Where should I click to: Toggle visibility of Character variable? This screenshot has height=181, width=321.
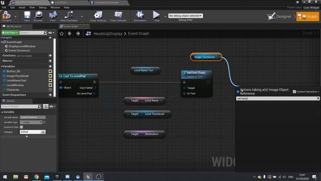click(50, 89)
